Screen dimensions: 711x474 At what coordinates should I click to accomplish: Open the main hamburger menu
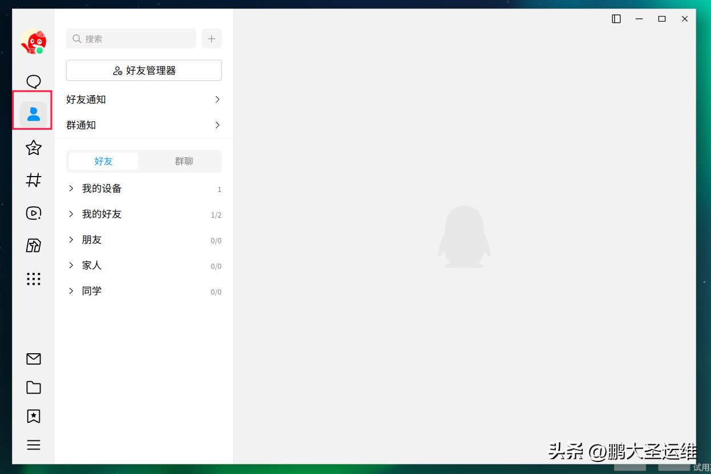34,445
